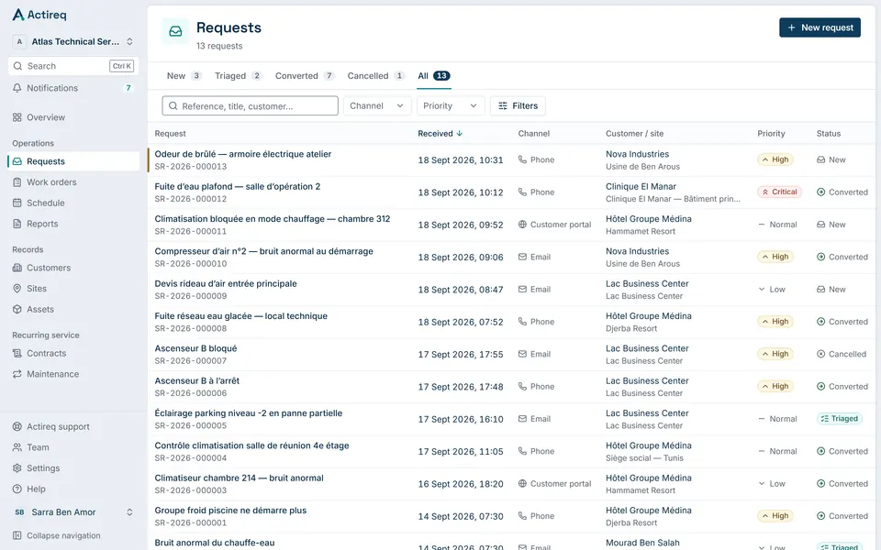Open the Channel filter dropdown
Viewport: 881px width, 550px height.
[x=377, y=105]
